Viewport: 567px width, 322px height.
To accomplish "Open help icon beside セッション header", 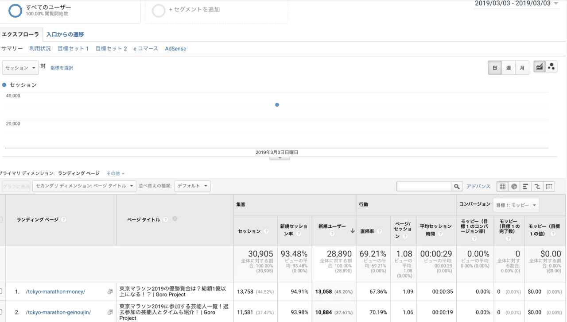I will 266,231.
